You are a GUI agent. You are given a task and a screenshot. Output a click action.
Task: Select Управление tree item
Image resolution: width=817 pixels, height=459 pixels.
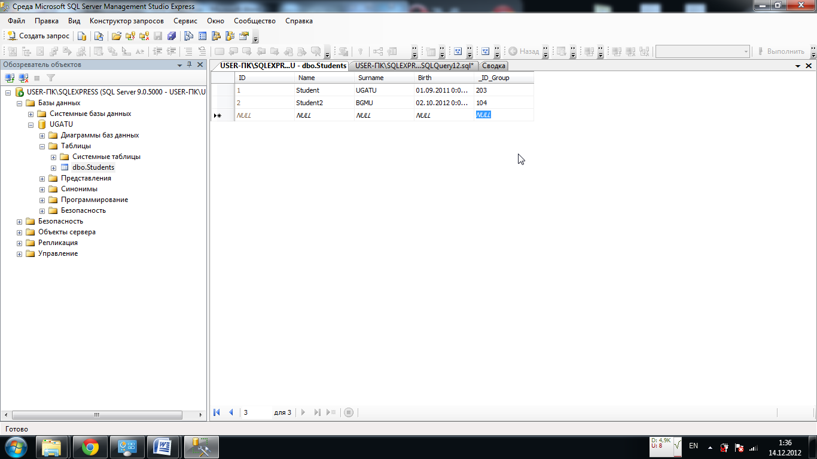(57, 253)
